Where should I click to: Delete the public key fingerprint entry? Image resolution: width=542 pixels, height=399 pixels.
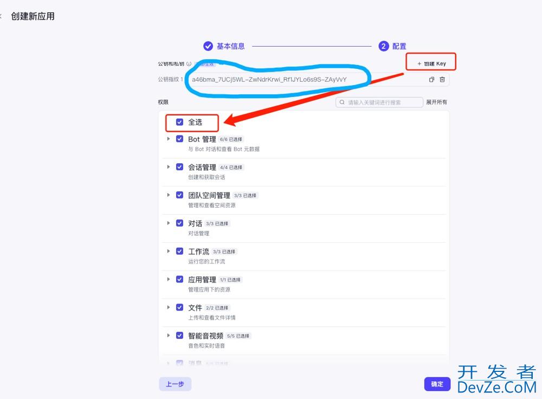coord(442,80)
